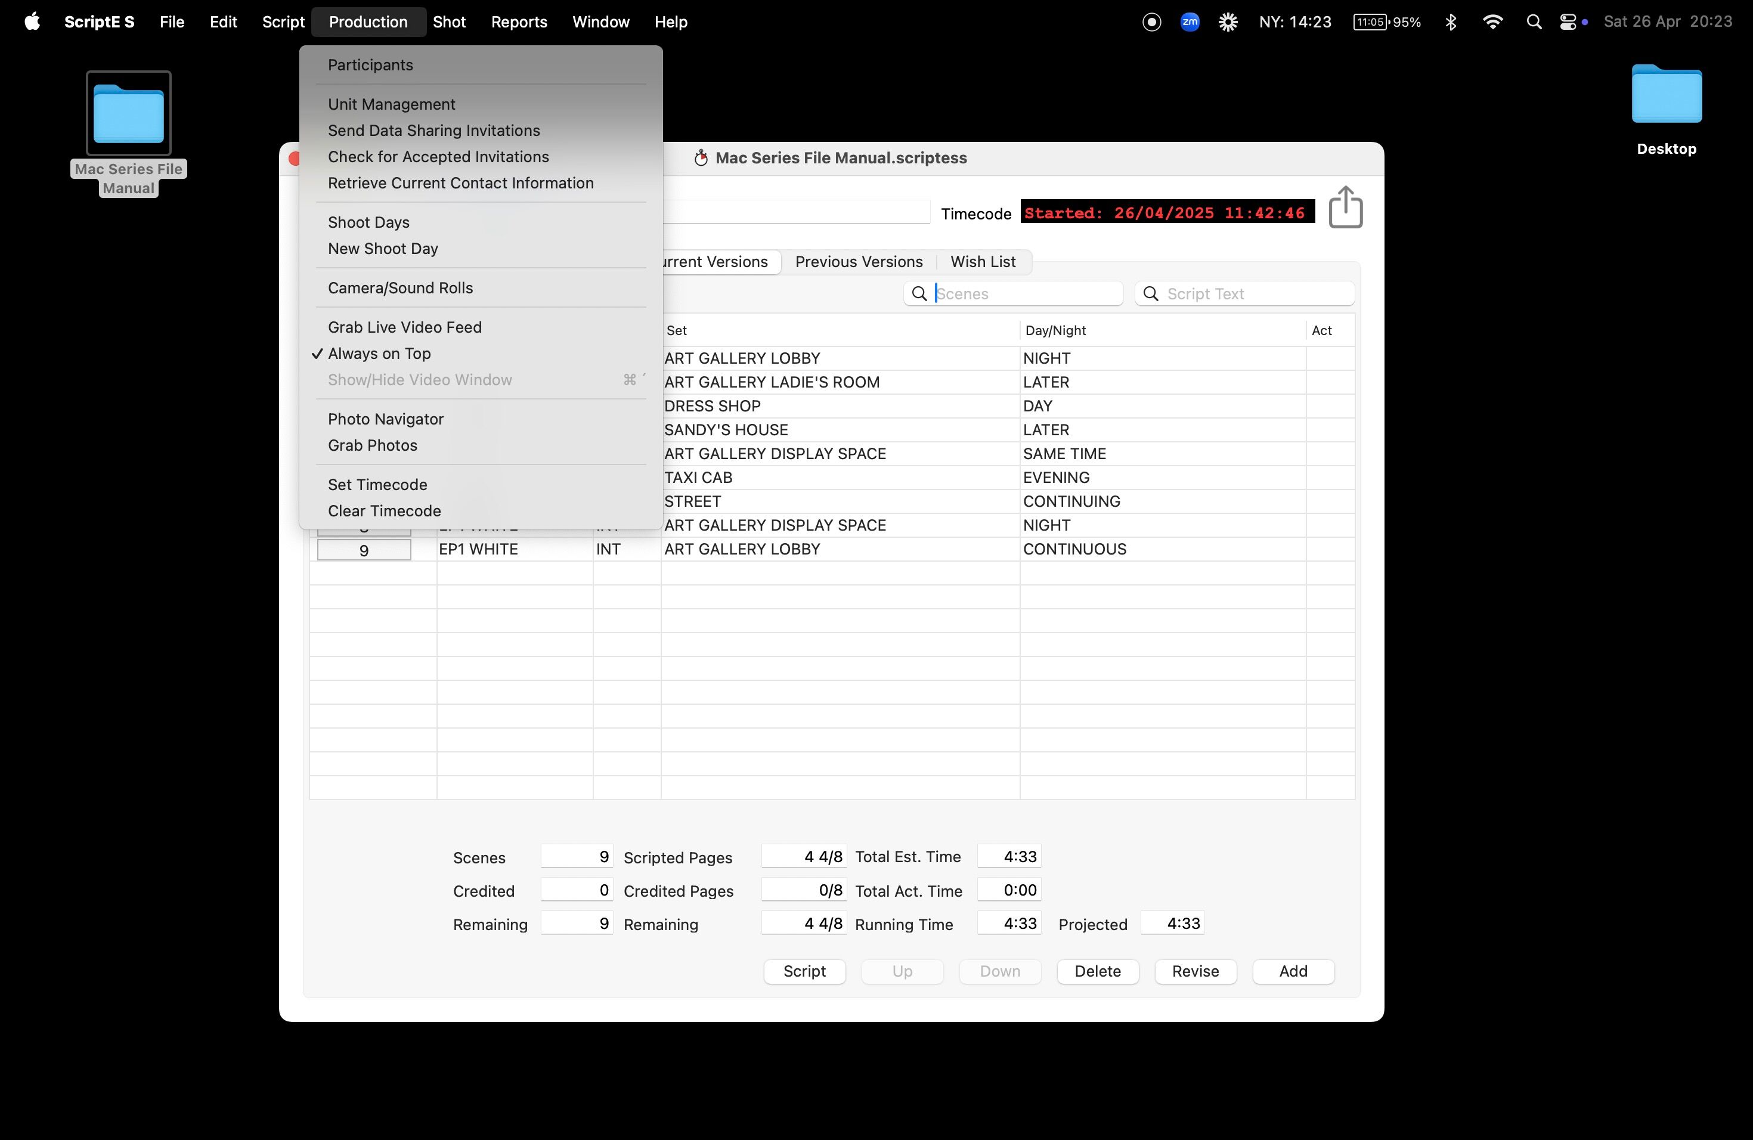This screenshot has height=1140, width=1753.
Task: Switch to the Wish List tab
Action: coord(982,261)
